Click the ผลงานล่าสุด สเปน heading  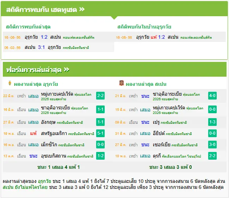point(146,84)
